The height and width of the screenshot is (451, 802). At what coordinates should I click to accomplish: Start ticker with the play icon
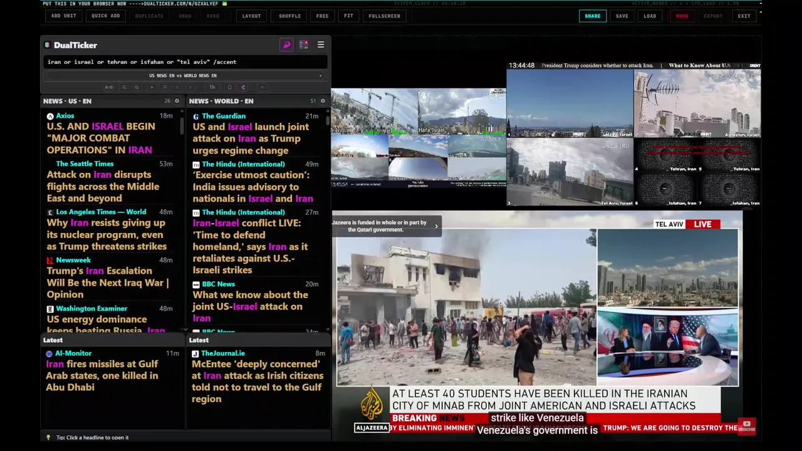click(152, 88)
